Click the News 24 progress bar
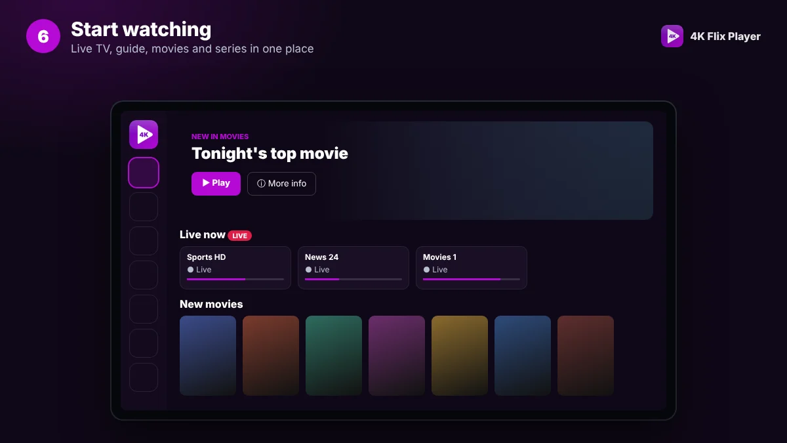Screen dimensions: 787x443 (353, 279)
